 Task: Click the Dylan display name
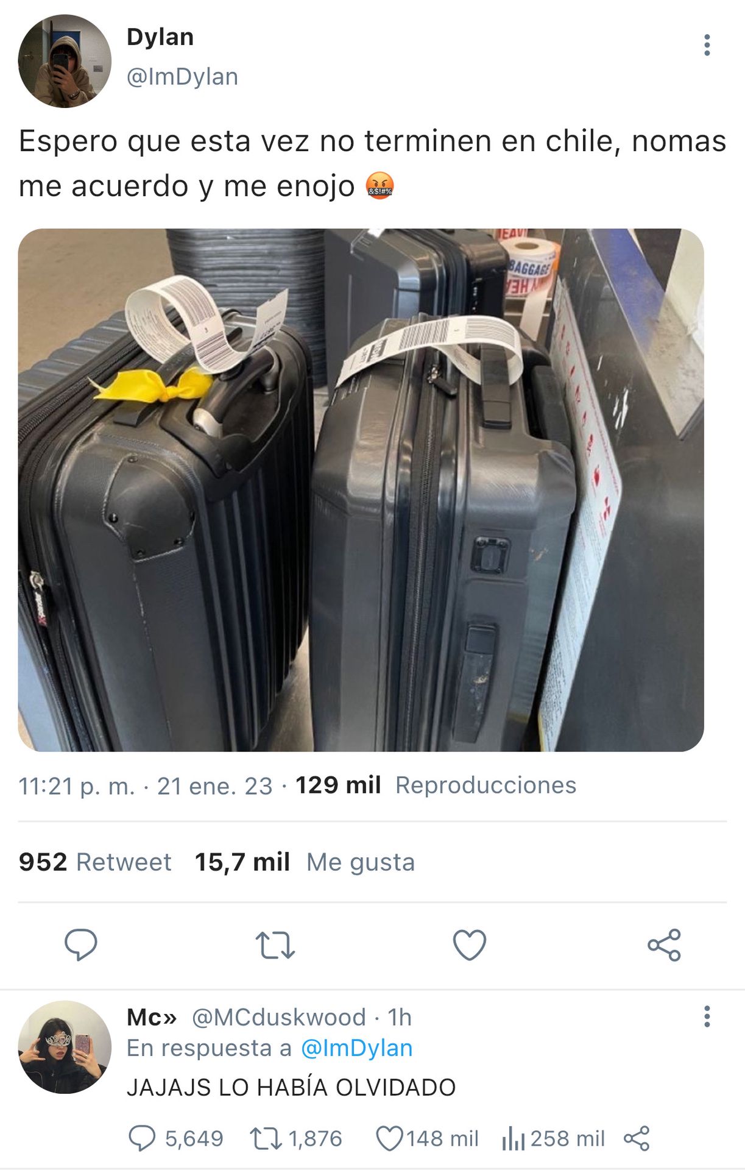click(x=160, y=37)
